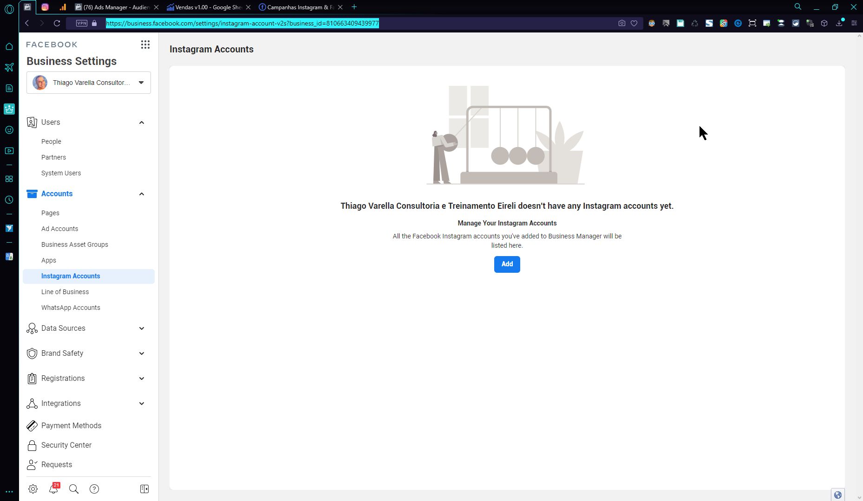This screenshot has height=501, width=863.
Task: Open the browser tab search magnifier
Action: point(798,7)
